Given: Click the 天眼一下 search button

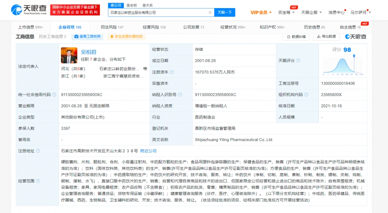Looking at the screenshot, I should click(225, 12).
